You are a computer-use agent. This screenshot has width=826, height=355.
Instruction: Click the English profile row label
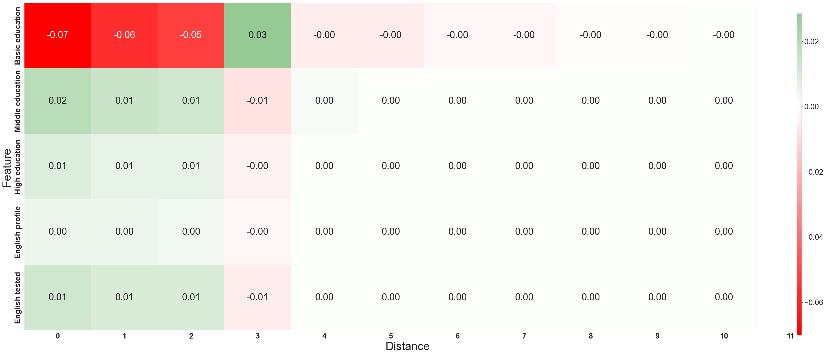click(17, 232)
